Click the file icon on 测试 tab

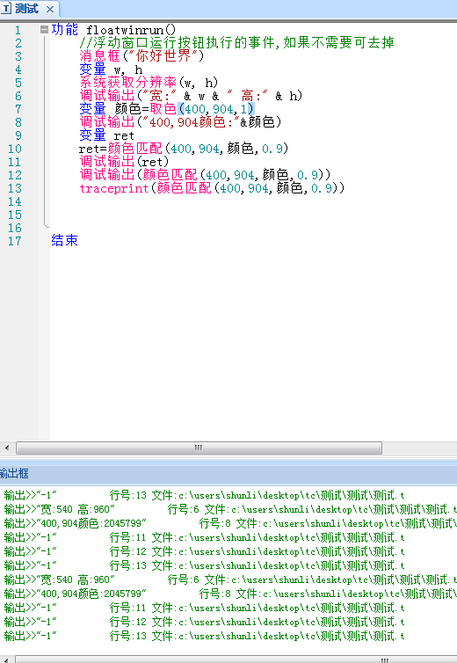pos(7,9)
